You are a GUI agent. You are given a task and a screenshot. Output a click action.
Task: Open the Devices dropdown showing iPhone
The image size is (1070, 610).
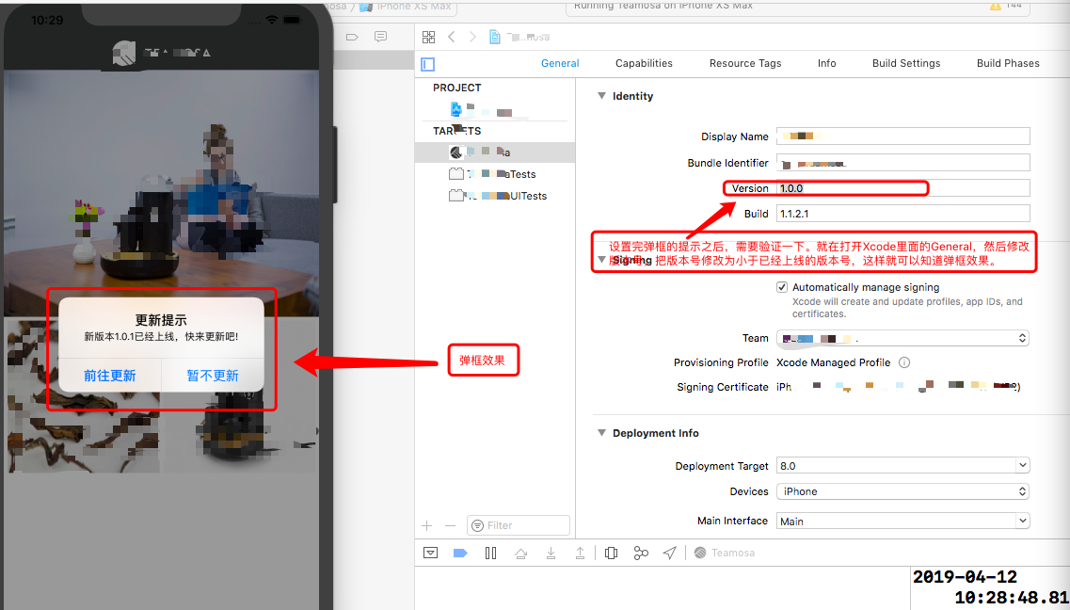click(902, 491)
